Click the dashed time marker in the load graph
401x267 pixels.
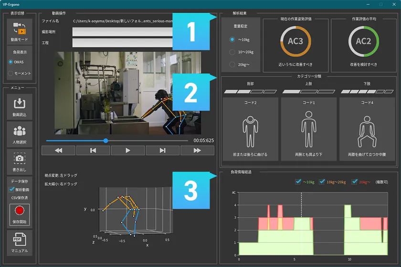click(x=301, y=205)
